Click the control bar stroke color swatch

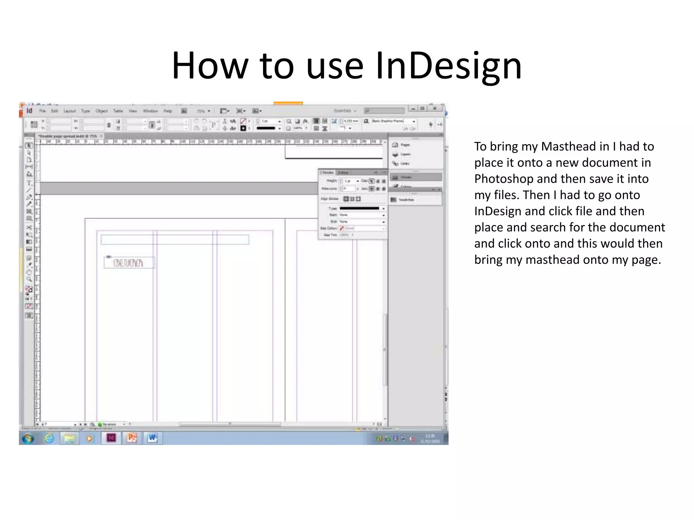pyautogui.click(x=243, y=128)
